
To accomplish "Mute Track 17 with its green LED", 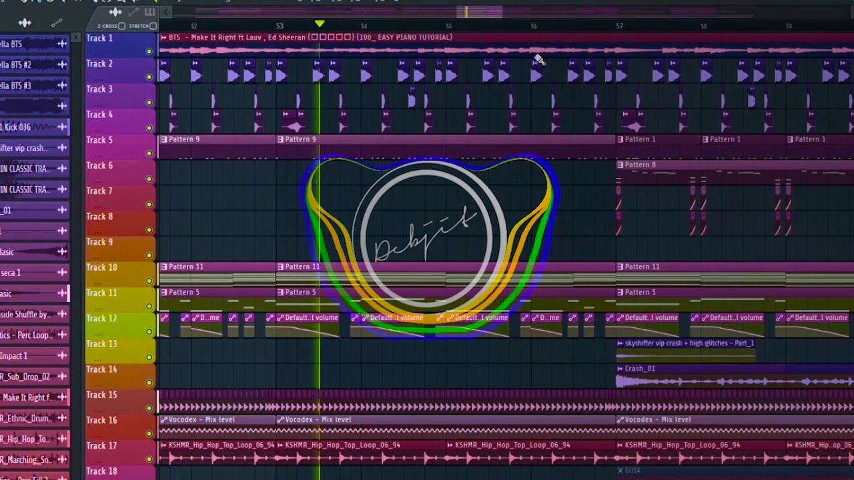I will pos(149,459).
